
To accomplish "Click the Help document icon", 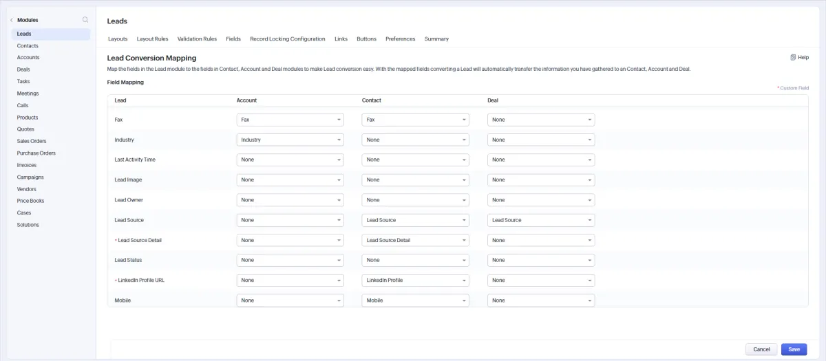I will [x=793, y=58].
